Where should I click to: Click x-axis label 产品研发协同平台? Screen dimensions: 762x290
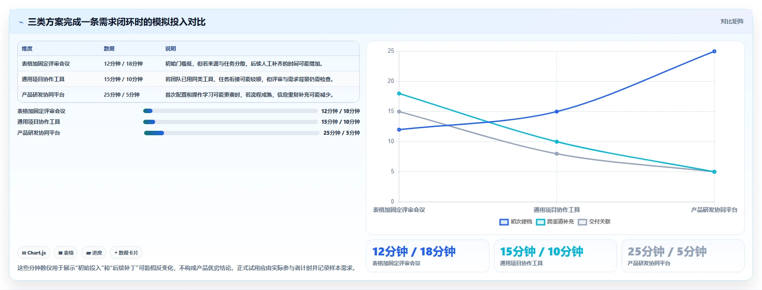coord(714,210)
